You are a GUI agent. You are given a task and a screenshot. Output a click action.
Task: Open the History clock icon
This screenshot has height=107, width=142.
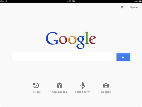click(36, 85)
